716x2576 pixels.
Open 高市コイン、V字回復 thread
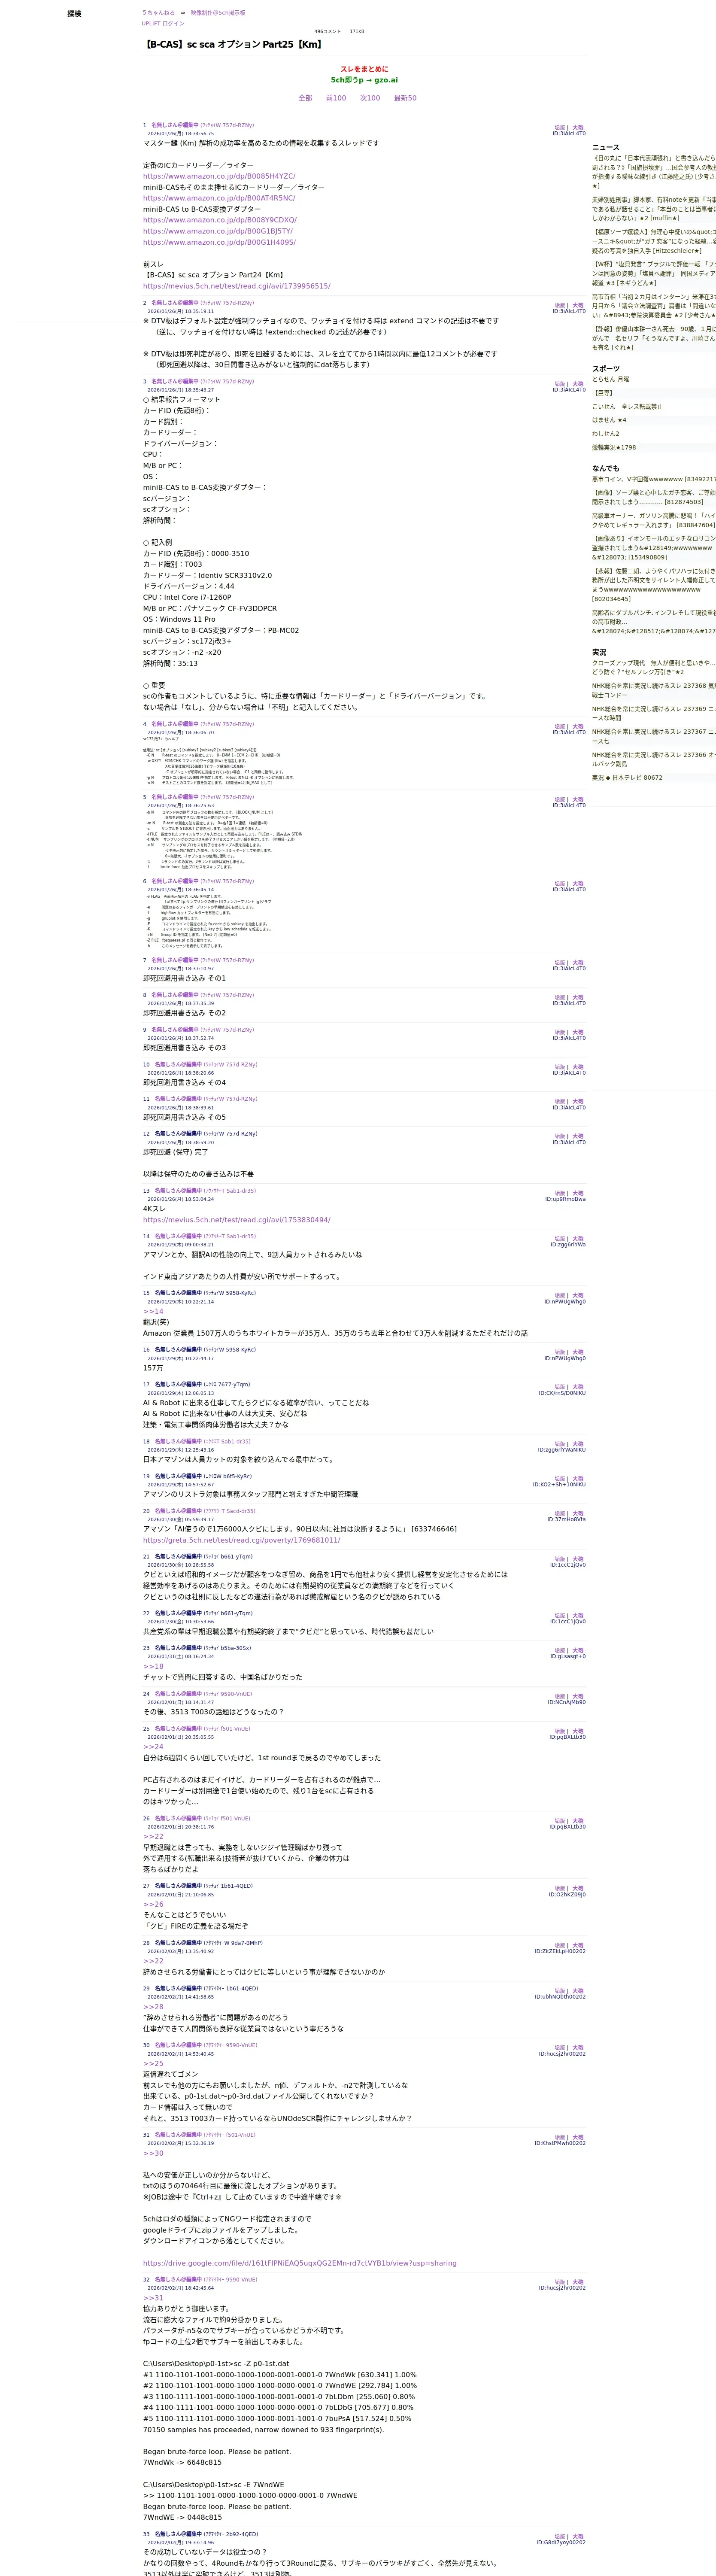pyautogui.click(x=654, y=479)
